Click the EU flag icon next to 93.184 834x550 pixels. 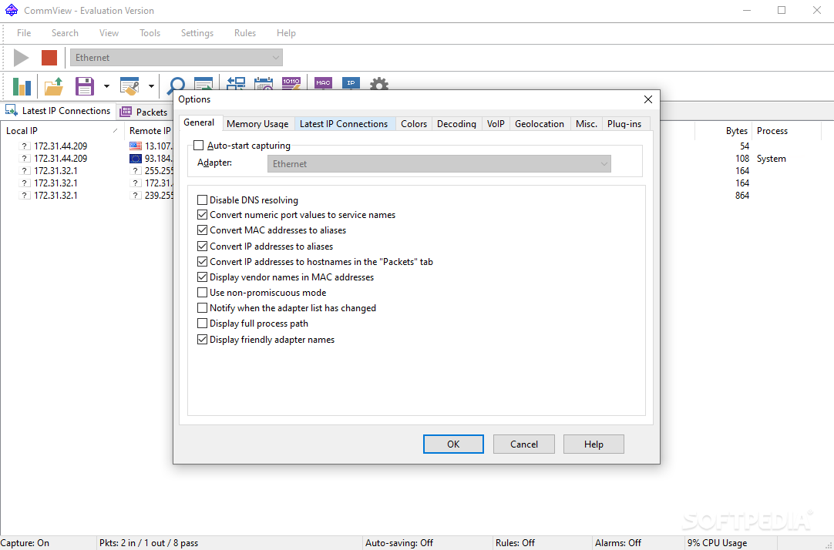pos(136,159)
